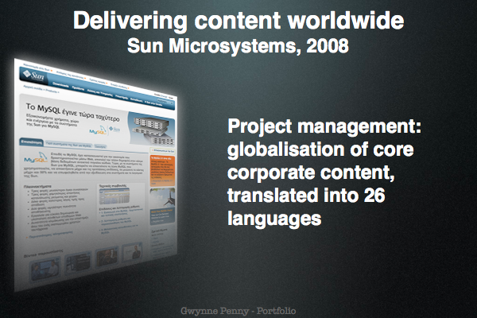Viewport: 477px width, 318px height.
Task: Switch to the middle tab under the MySQL banner
Action: 68,144
